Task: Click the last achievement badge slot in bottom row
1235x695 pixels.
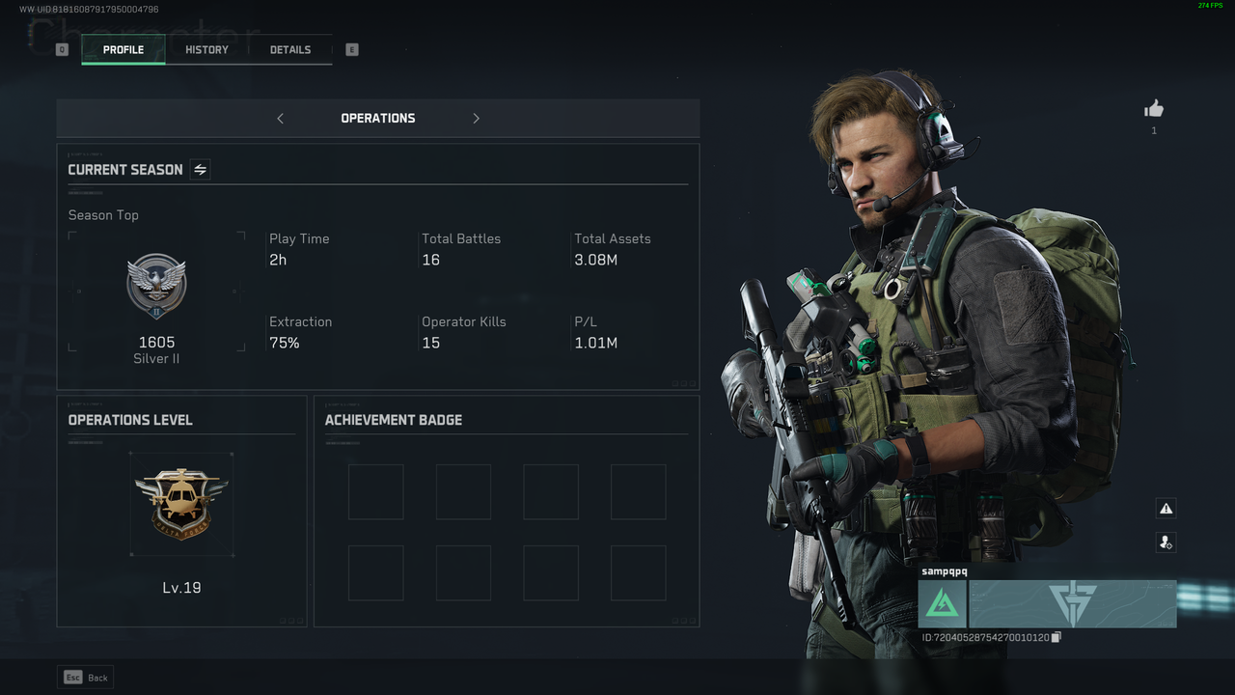Action: [x=639, y=573]
